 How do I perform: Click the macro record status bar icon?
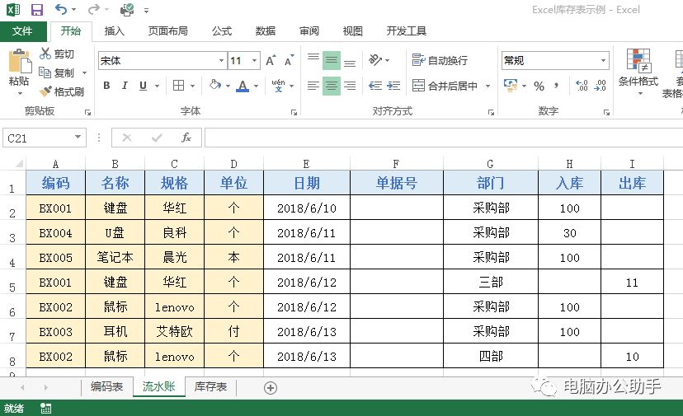[x=45, y=408]
